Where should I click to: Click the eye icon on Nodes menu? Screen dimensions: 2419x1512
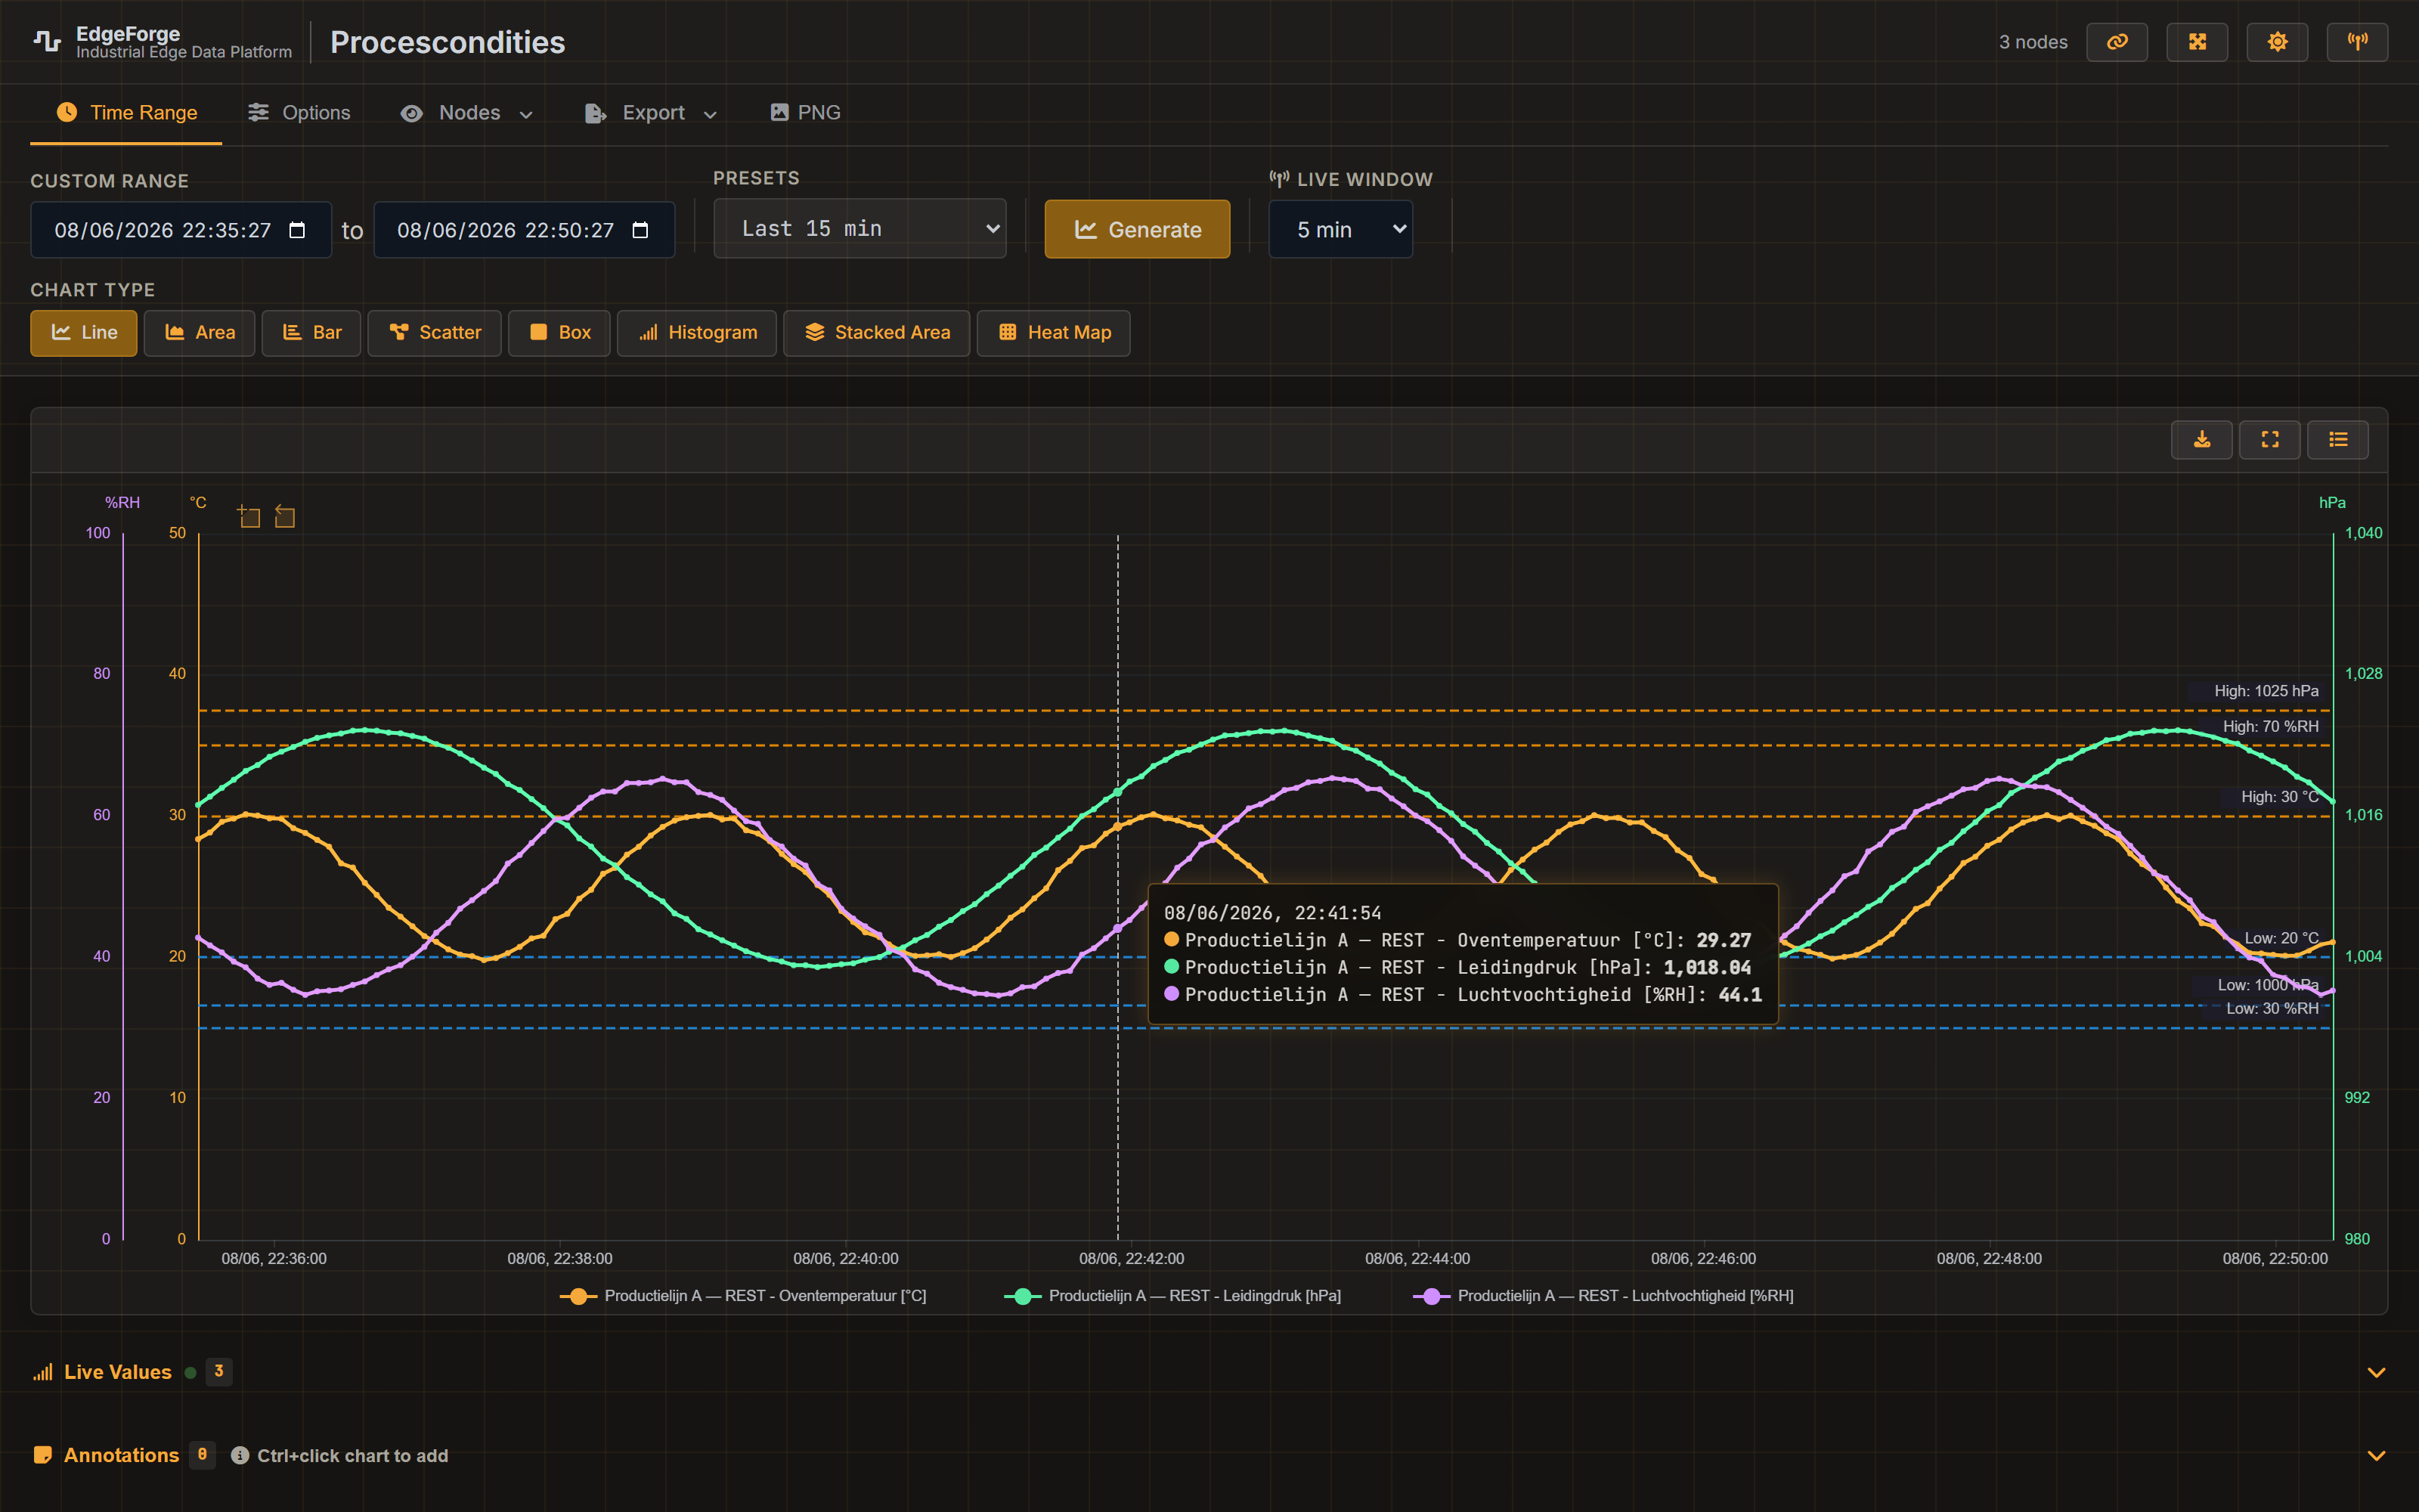point(412,113)
